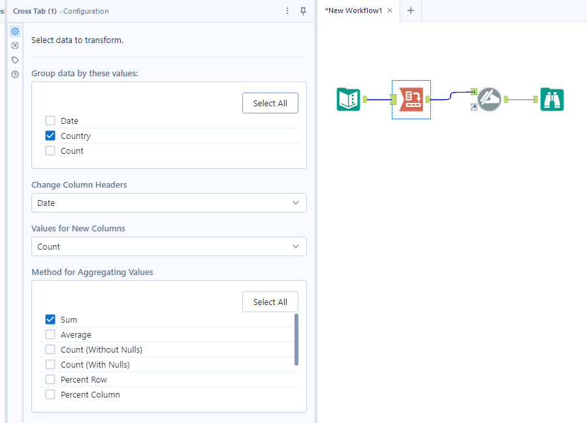Select the Text Input tool on the canvas
The height and width of the screenshot is (423, 587).
tap(348, 99)
